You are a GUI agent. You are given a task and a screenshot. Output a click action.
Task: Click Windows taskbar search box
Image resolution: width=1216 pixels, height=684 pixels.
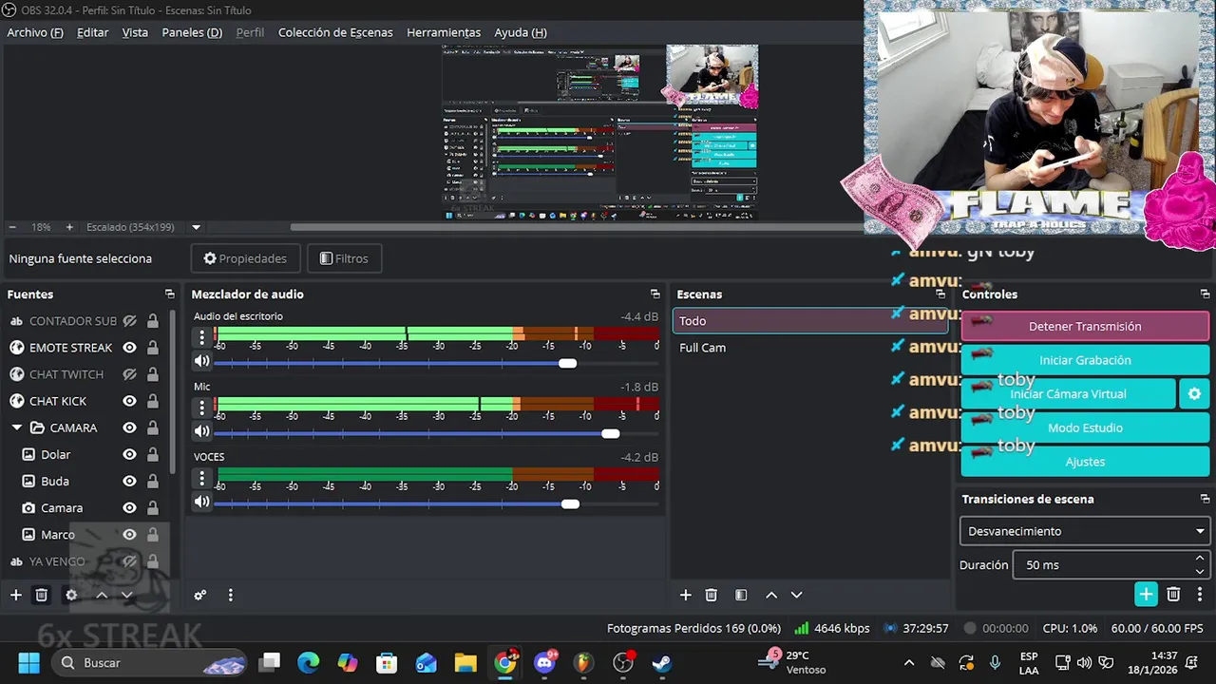click(149, 662)
